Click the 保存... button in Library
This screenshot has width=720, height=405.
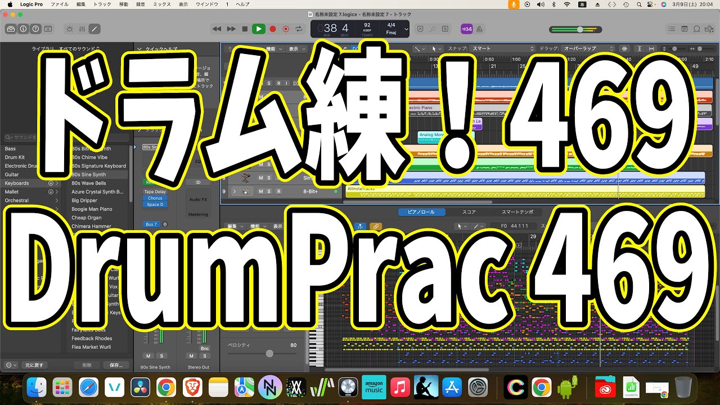click(x=116, y=365)
